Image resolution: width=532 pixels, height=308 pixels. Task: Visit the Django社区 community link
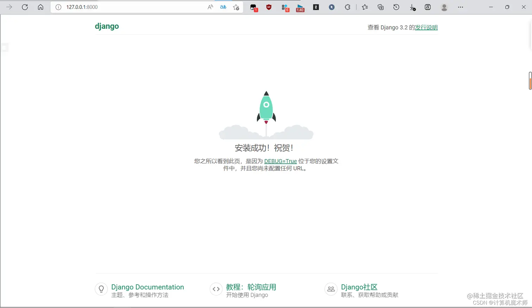359,287
